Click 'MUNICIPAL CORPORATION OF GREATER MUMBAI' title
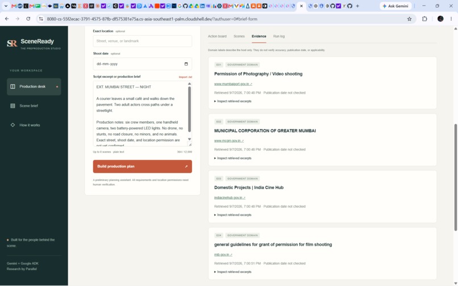This screenshot has height=286, width=458. coord(265,131)
